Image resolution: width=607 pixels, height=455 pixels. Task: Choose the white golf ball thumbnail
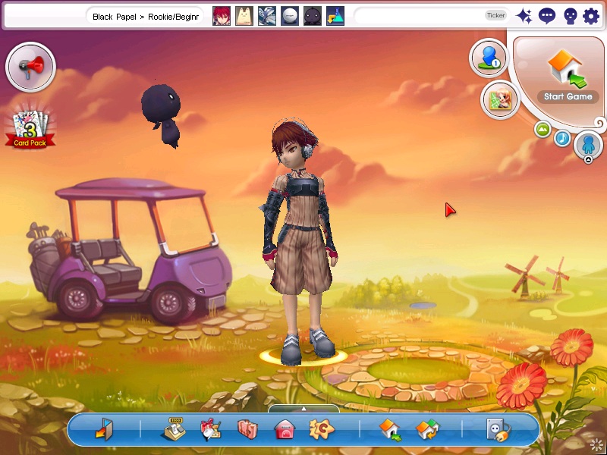click(x=290, y=16)
